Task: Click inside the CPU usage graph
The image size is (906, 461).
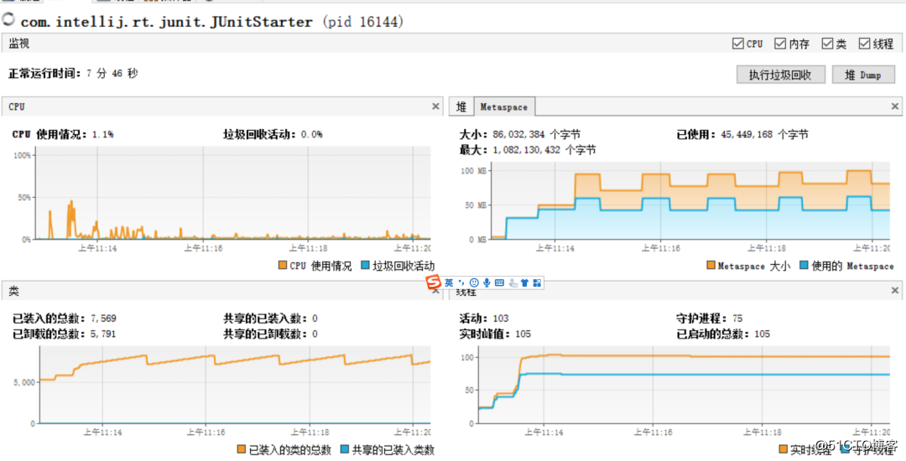Action: point(233,193)
